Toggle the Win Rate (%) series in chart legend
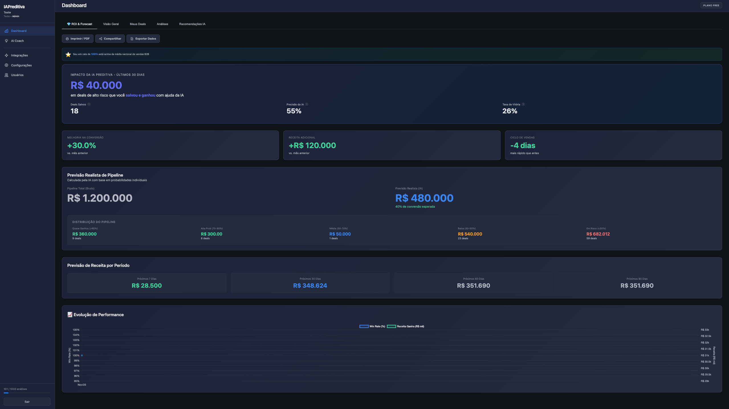Screen dimensions: 729x409 tap(372, 326)
